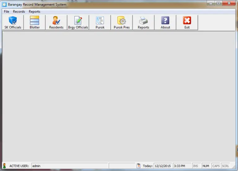Open the Reports menu in menu bar
238x171 pixels.
(34, 11)
